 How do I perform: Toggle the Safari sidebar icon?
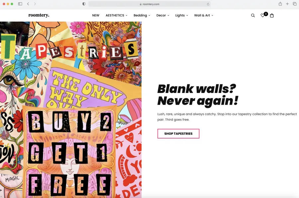[20, 4]
